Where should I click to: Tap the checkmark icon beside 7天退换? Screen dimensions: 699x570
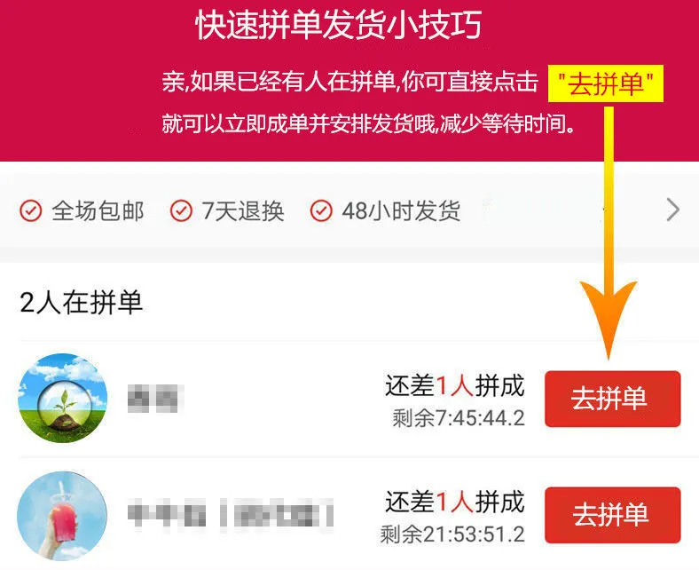click(181, 210)
